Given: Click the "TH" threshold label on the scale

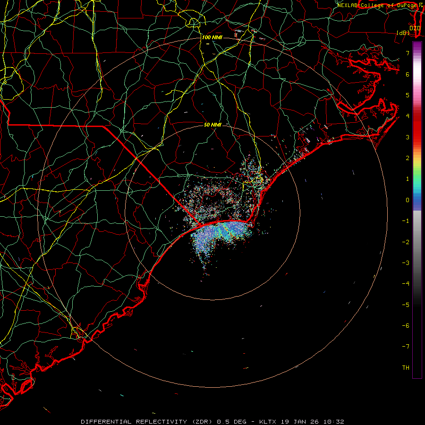Looking at the screenshot, I should [x=406, y=368].
